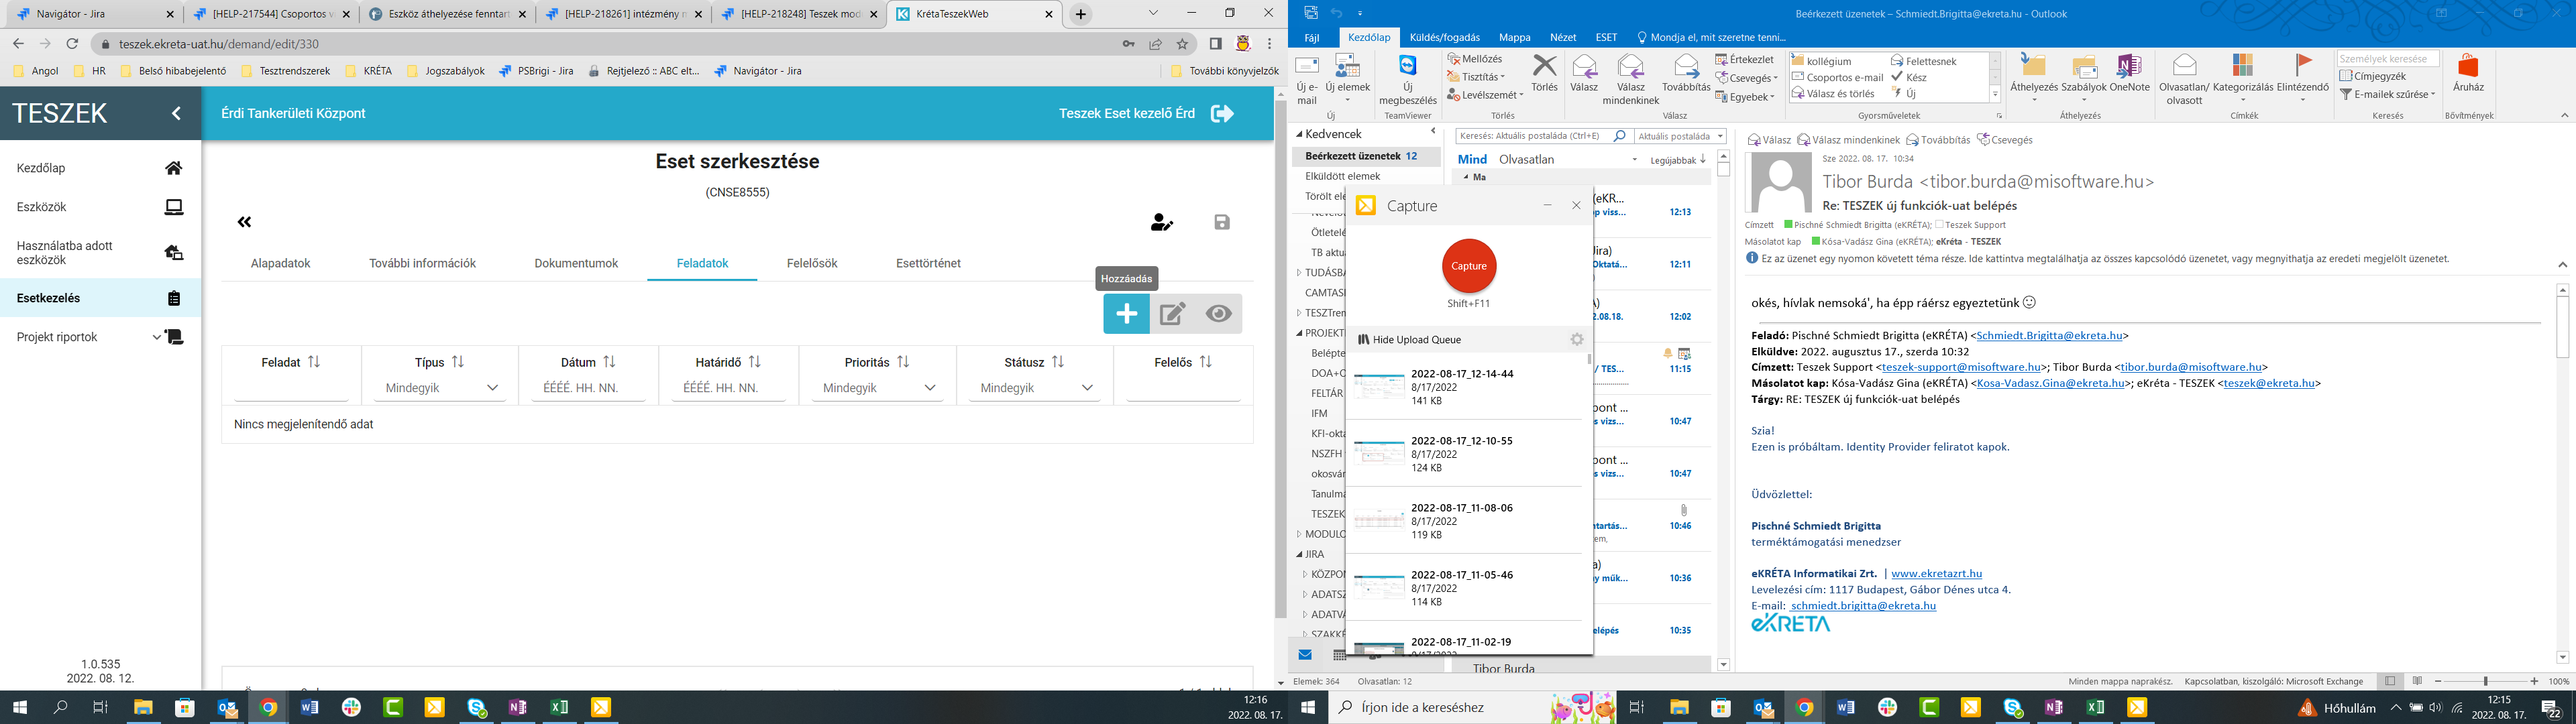Open Excel from the right taskbar
This screenshot has height=724, width=2576.
[x=2095, y=708]
